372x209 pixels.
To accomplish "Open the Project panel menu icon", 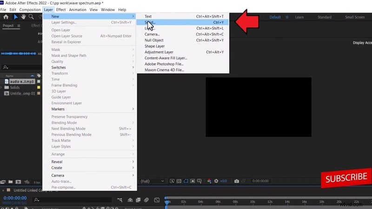I will coord(19,26).
